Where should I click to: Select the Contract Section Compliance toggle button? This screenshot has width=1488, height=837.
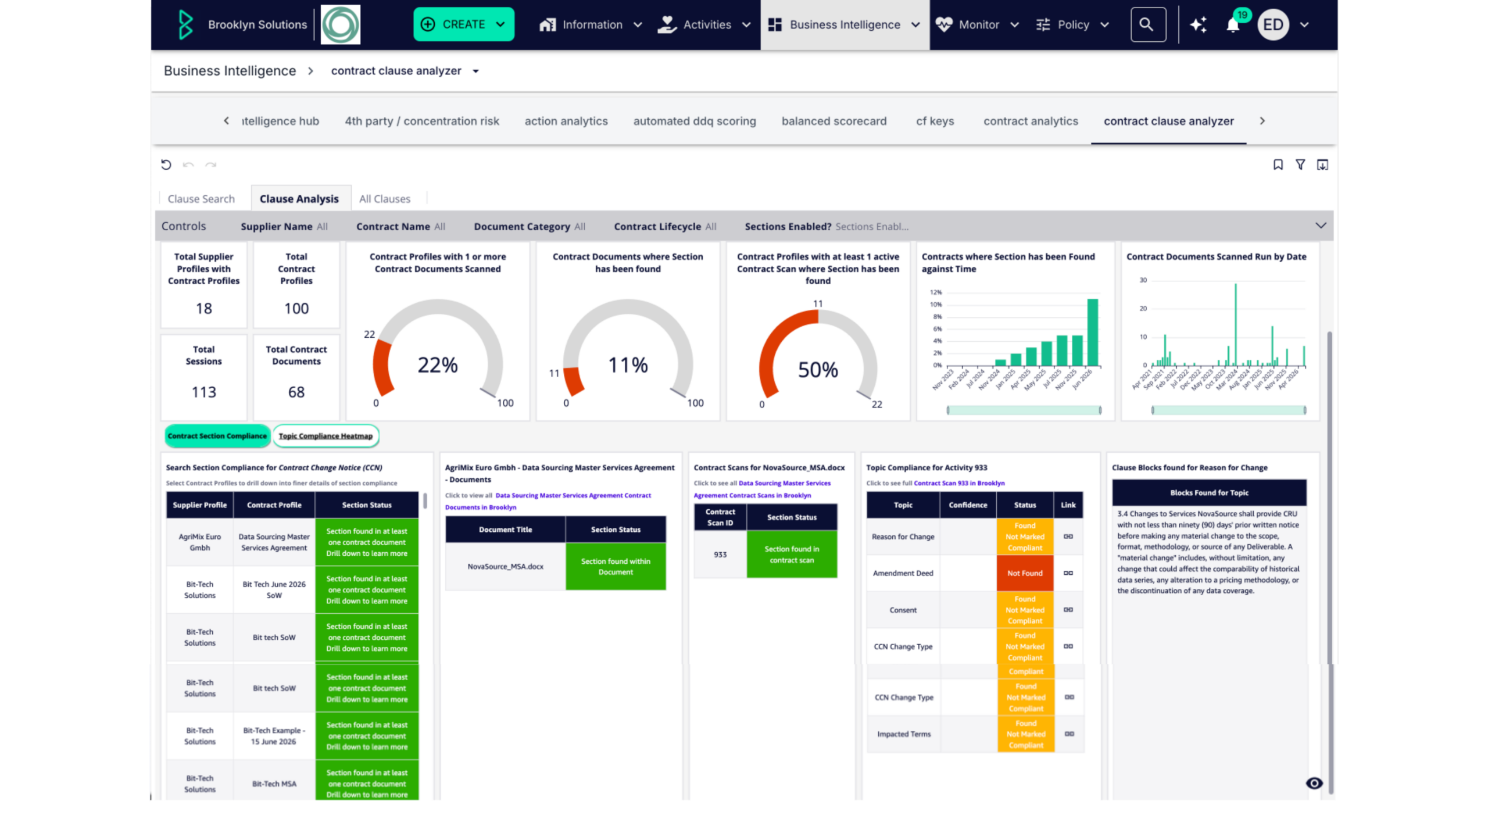point(217,436)
